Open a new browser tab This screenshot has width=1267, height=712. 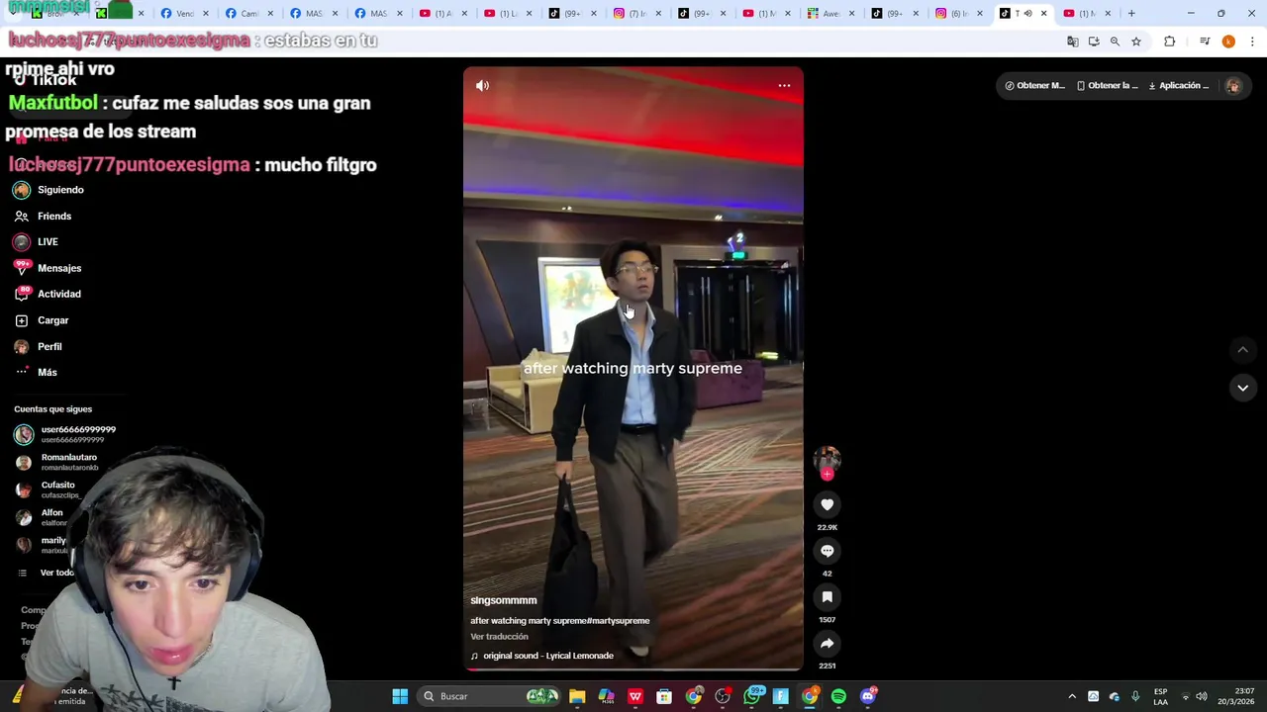pos(1131,13)
